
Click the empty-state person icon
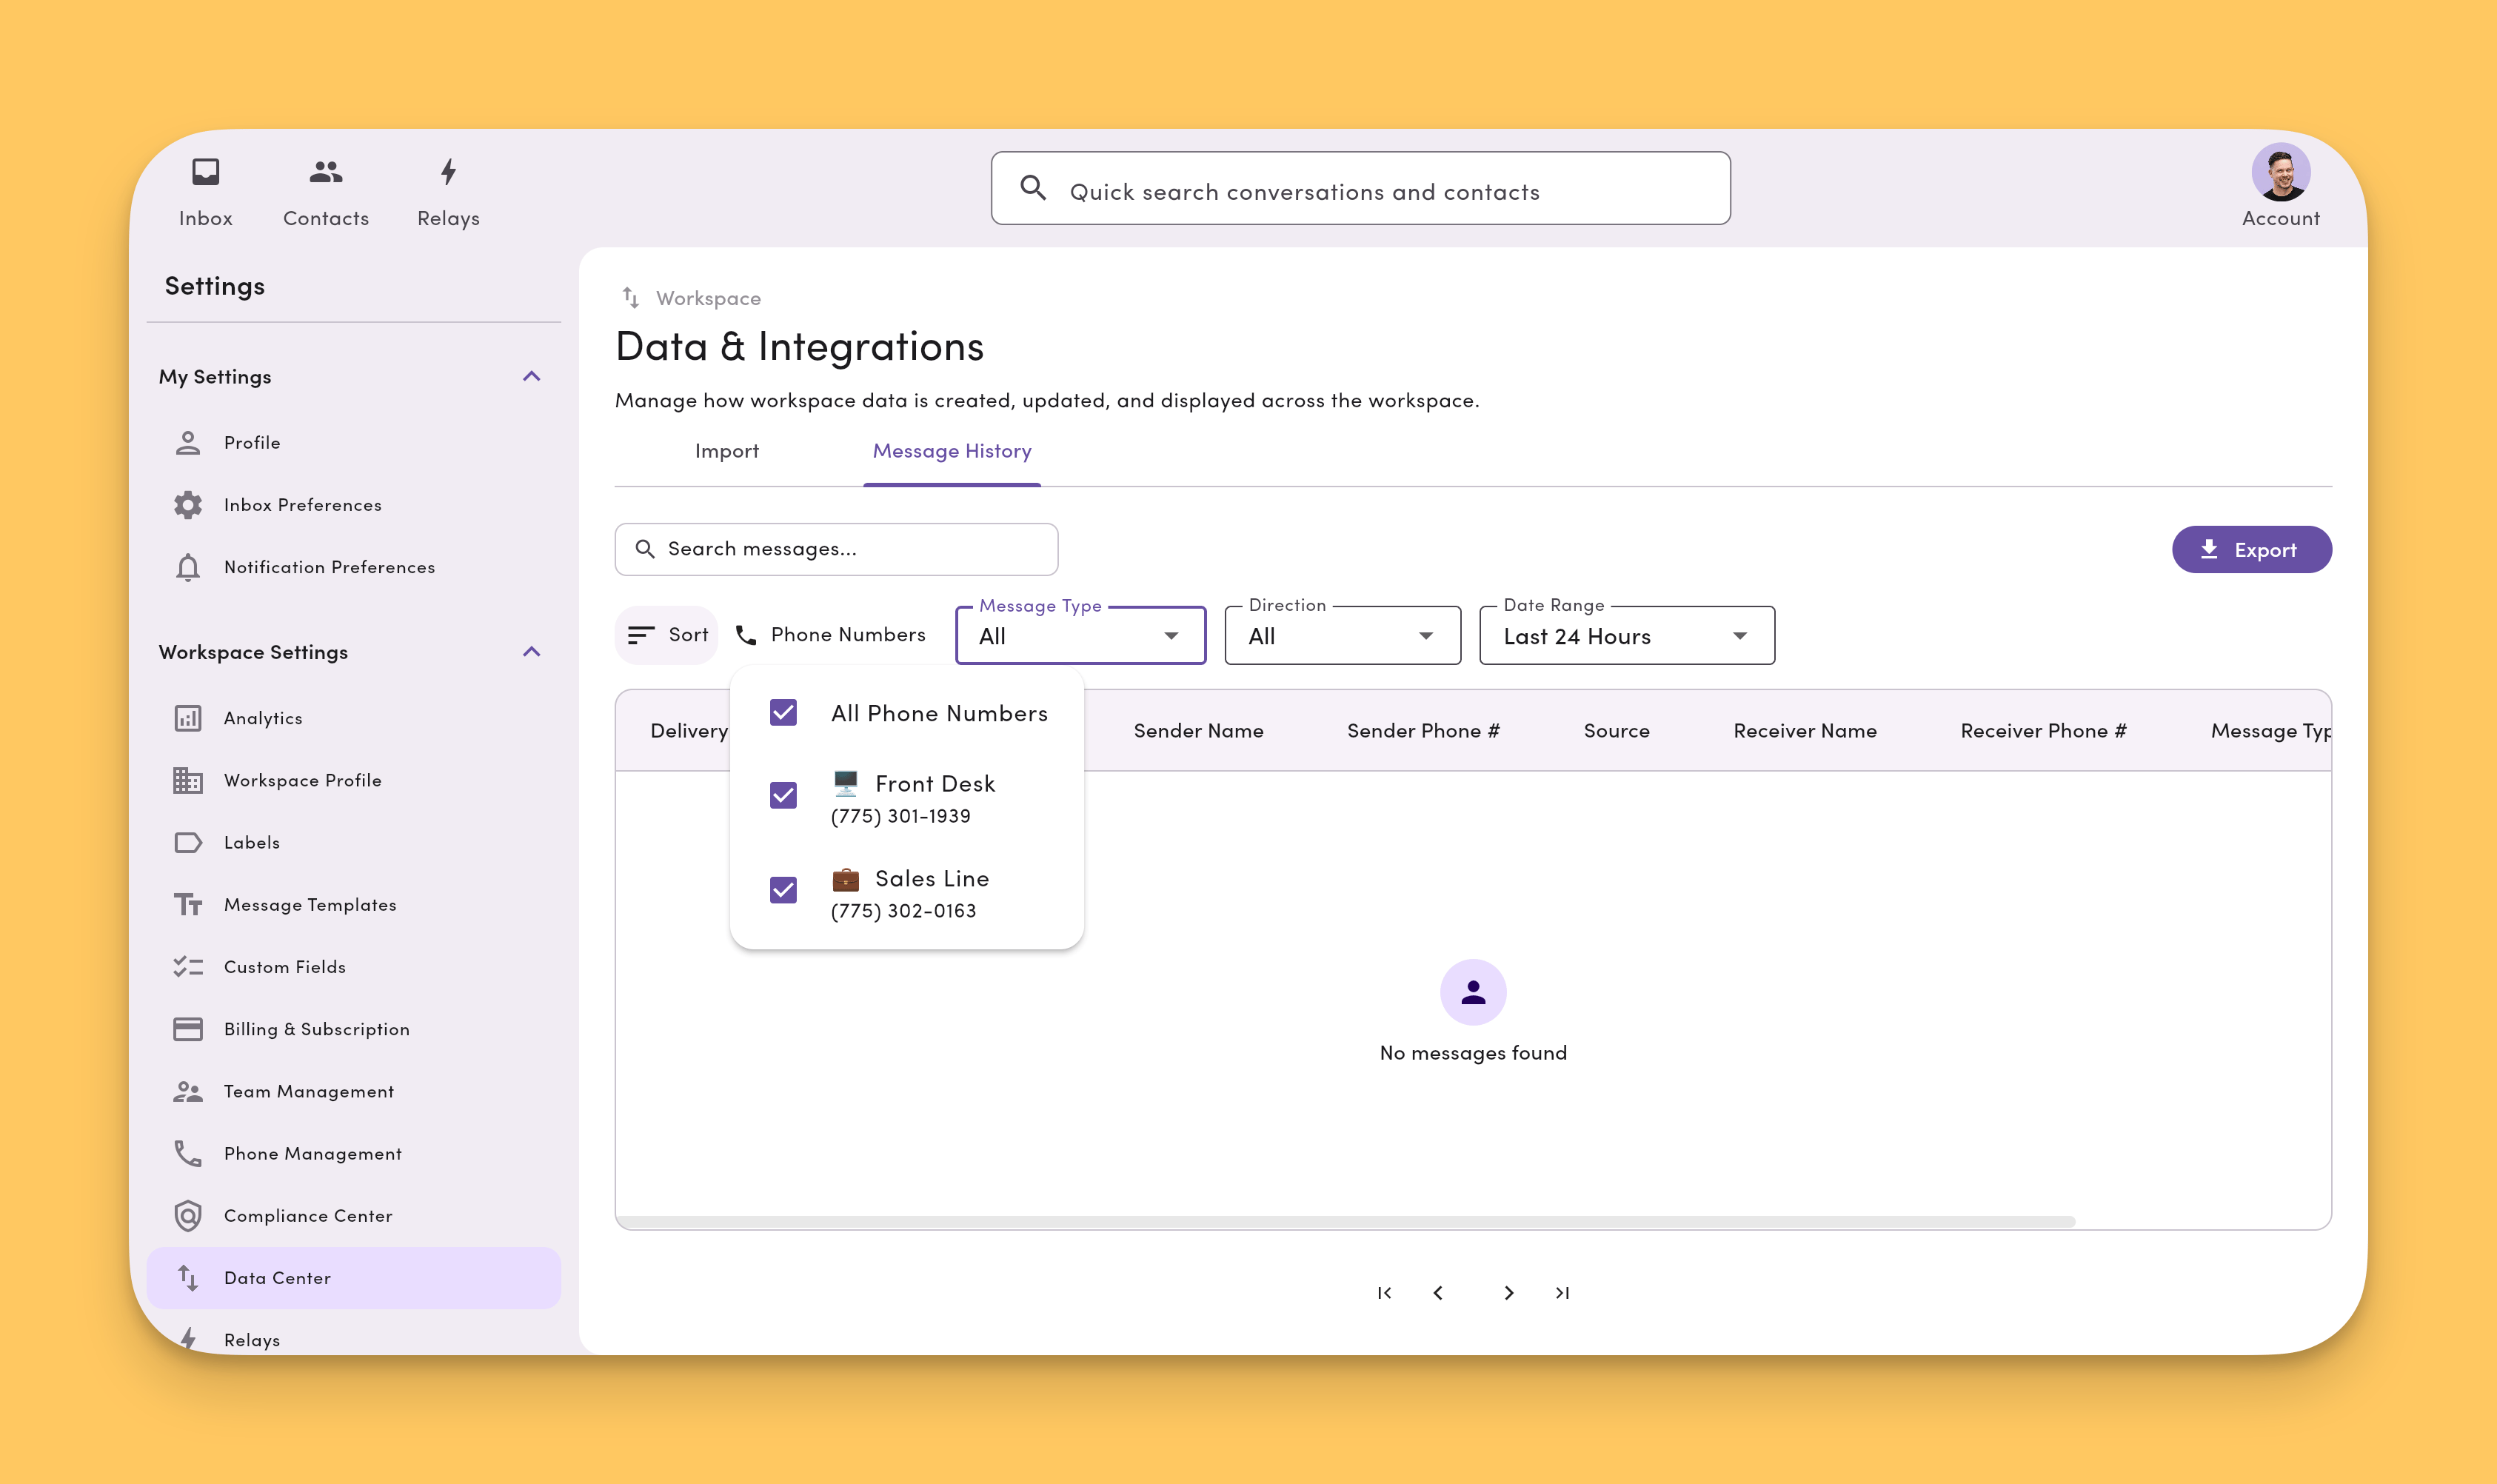coord(1473,992)
